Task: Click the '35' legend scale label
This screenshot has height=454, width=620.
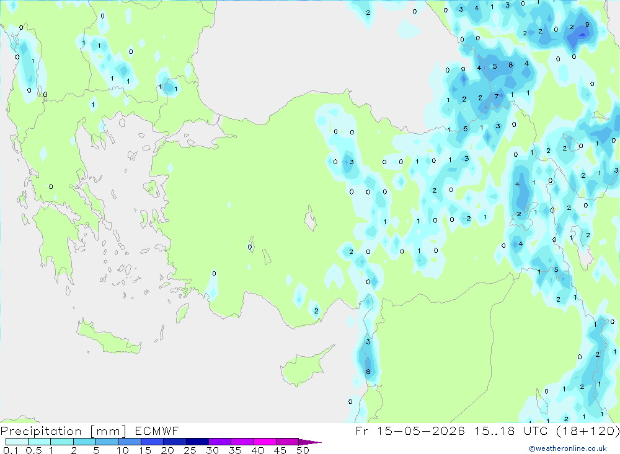Action: [235, 450]
